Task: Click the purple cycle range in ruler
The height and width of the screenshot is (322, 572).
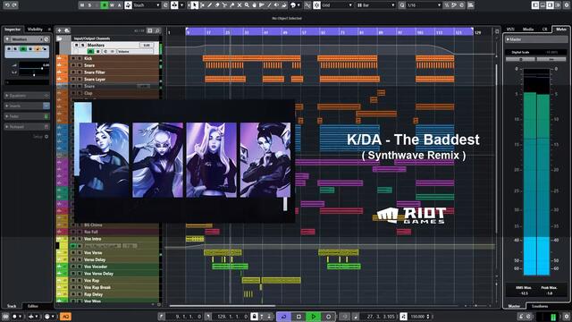Action: pyautogui.click(x=330, y=32)
